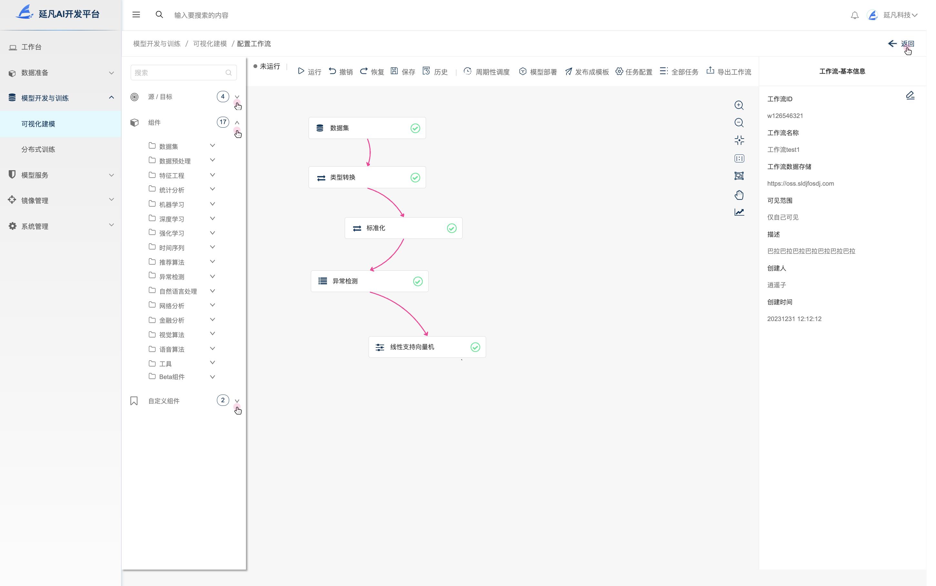Click the zoom in canvas icon

click(739, 105)
